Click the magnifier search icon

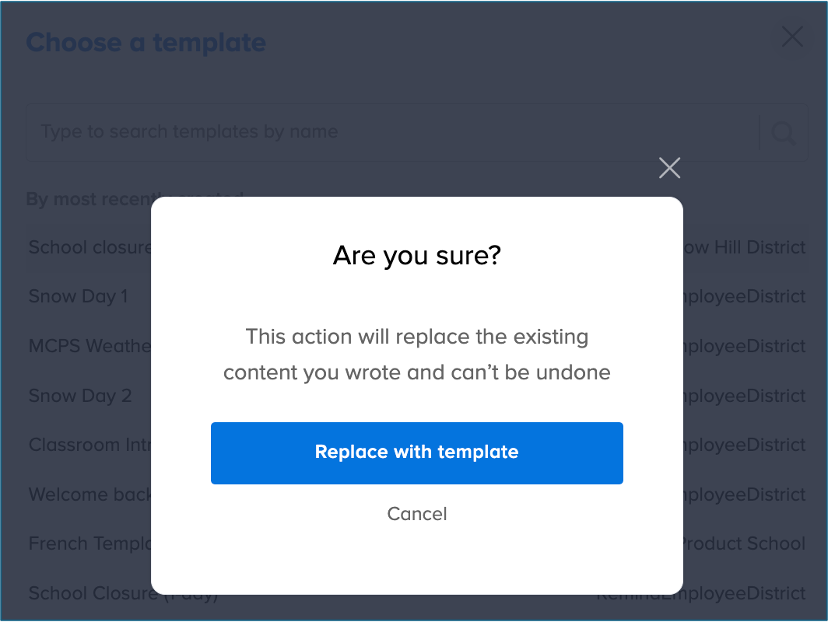click(x=783, y=133)
